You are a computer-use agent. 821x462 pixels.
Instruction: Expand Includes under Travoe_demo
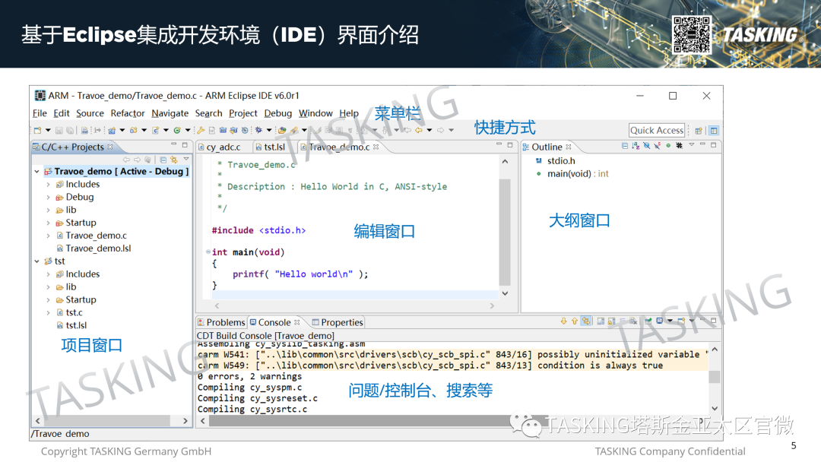pyautogui.click(x=48, y=184)
